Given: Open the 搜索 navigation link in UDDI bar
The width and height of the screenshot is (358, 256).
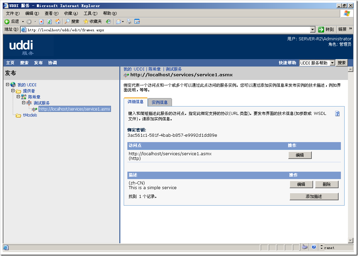Looking at the screenshot, I should [x=24, y=63].
